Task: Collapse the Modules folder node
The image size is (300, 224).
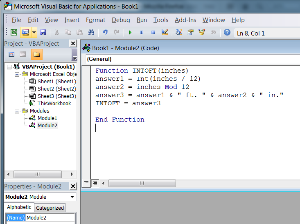Action: click(17, 111)
